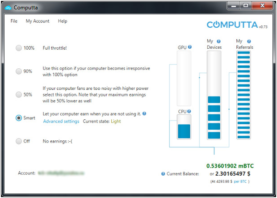Click the 0.53601902 mBTC balance value
The width and height of the screenshot is (277, 198).
230,166
